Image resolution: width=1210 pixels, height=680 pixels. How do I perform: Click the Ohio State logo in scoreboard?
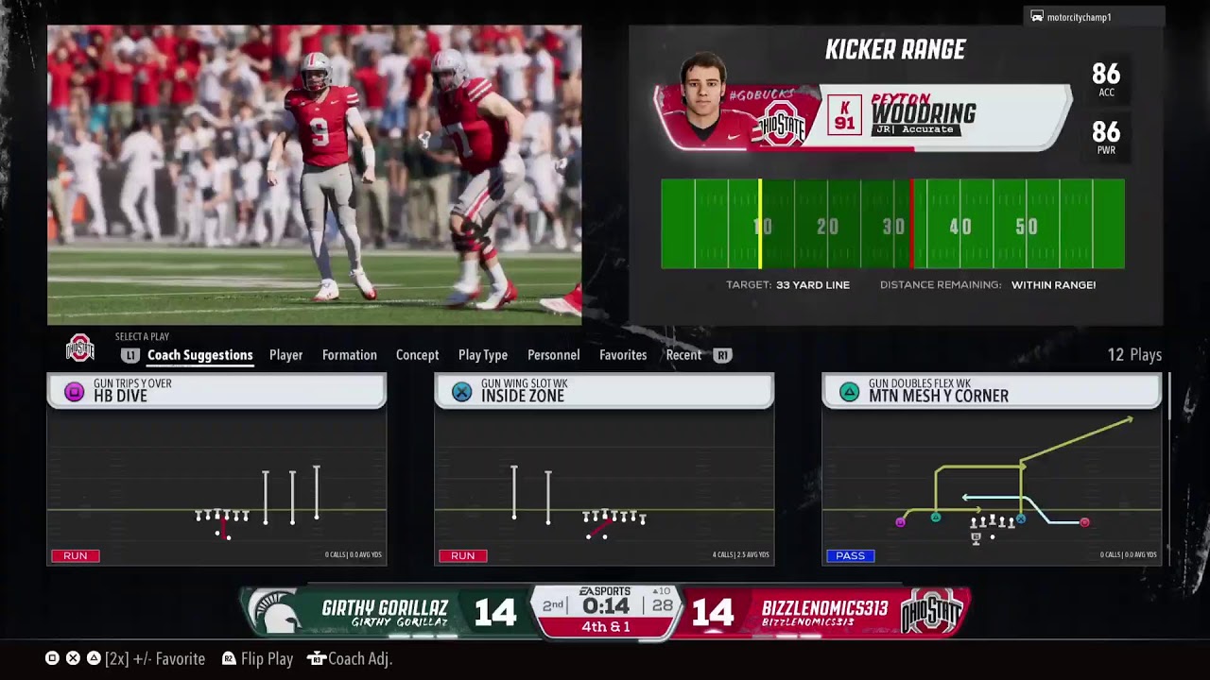pos(931,610)
